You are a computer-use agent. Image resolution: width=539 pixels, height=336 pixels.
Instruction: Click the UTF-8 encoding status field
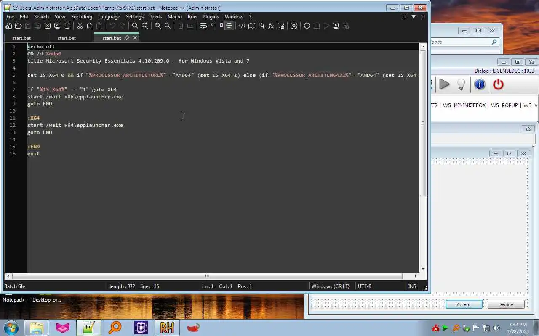click(x=365, y=286)
